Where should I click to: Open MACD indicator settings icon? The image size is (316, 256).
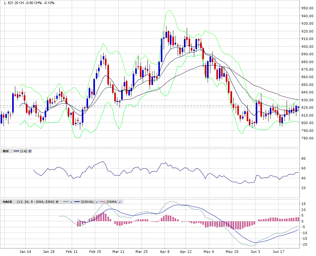tap(57, 202)
